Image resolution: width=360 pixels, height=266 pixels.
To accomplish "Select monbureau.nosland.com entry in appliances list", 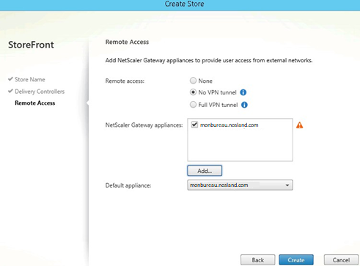I will [229, 125].
